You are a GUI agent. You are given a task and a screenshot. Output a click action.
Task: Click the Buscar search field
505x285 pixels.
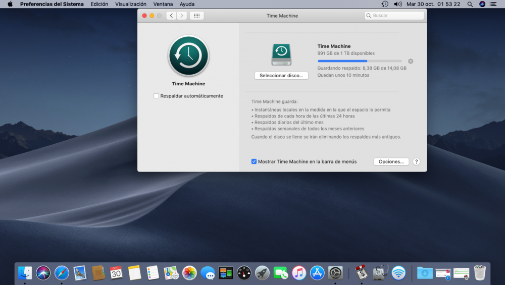point(394,16)
